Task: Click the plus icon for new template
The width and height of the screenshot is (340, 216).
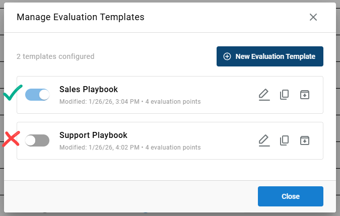Action: click(x=227, y=56)
